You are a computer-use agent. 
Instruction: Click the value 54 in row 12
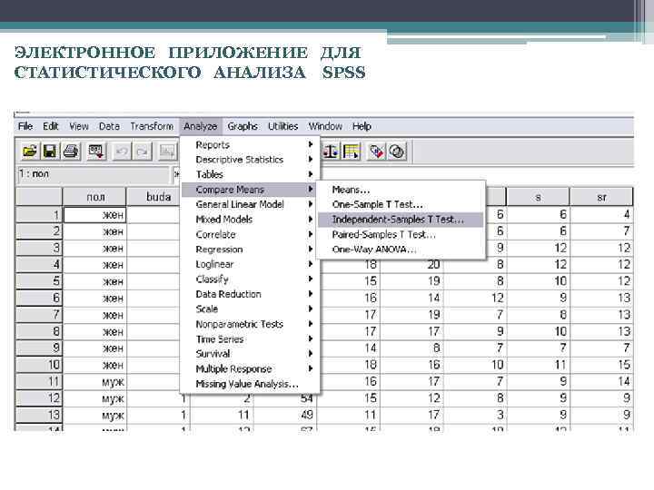(x=285, y=398)
